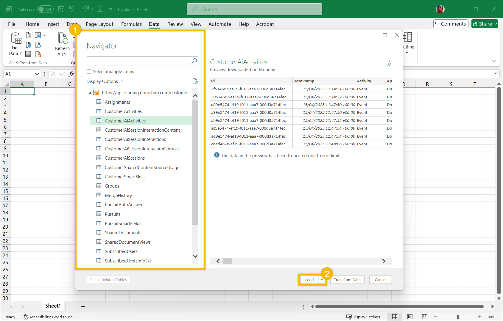The image size is (503, 321).
Task: Click the Transform Data button
Action: pos(347,280)
